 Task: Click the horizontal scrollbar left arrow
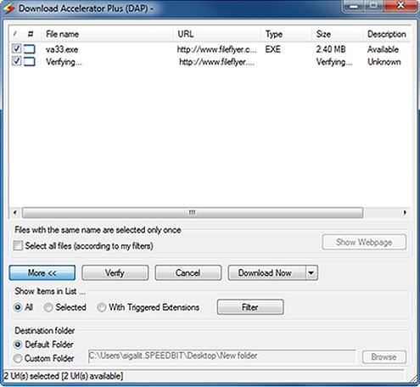[x=15, y=212]
